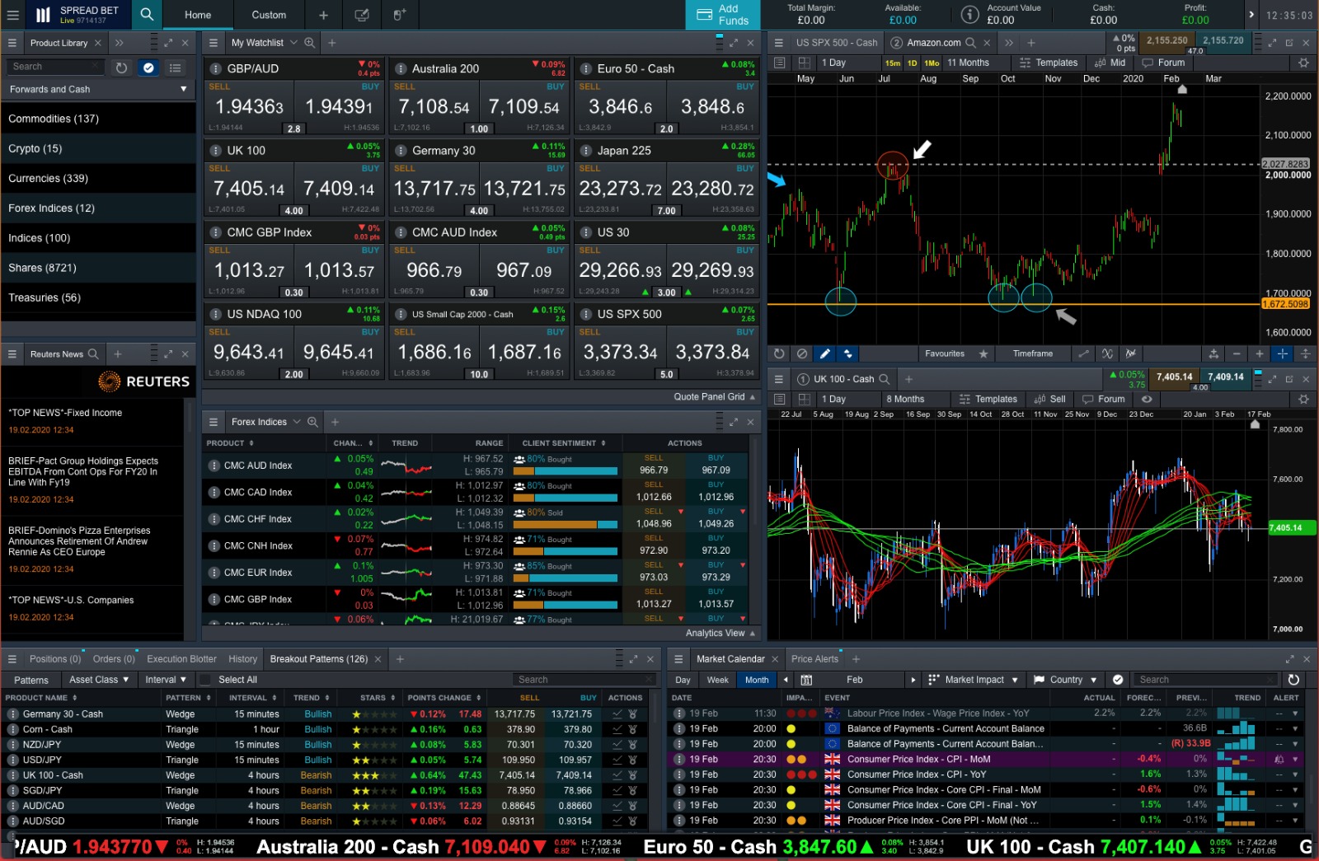Image resolution: width=1319 pixels, height=861 pixels.
Task: Open the Orders (0) tab
Action: pyautogui.click(x=114, y=659)
